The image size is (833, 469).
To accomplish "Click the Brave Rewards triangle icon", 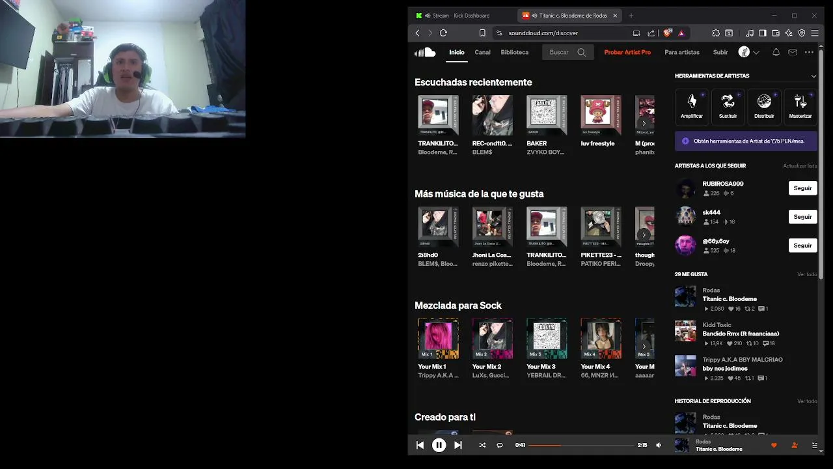I will (681, 33).
